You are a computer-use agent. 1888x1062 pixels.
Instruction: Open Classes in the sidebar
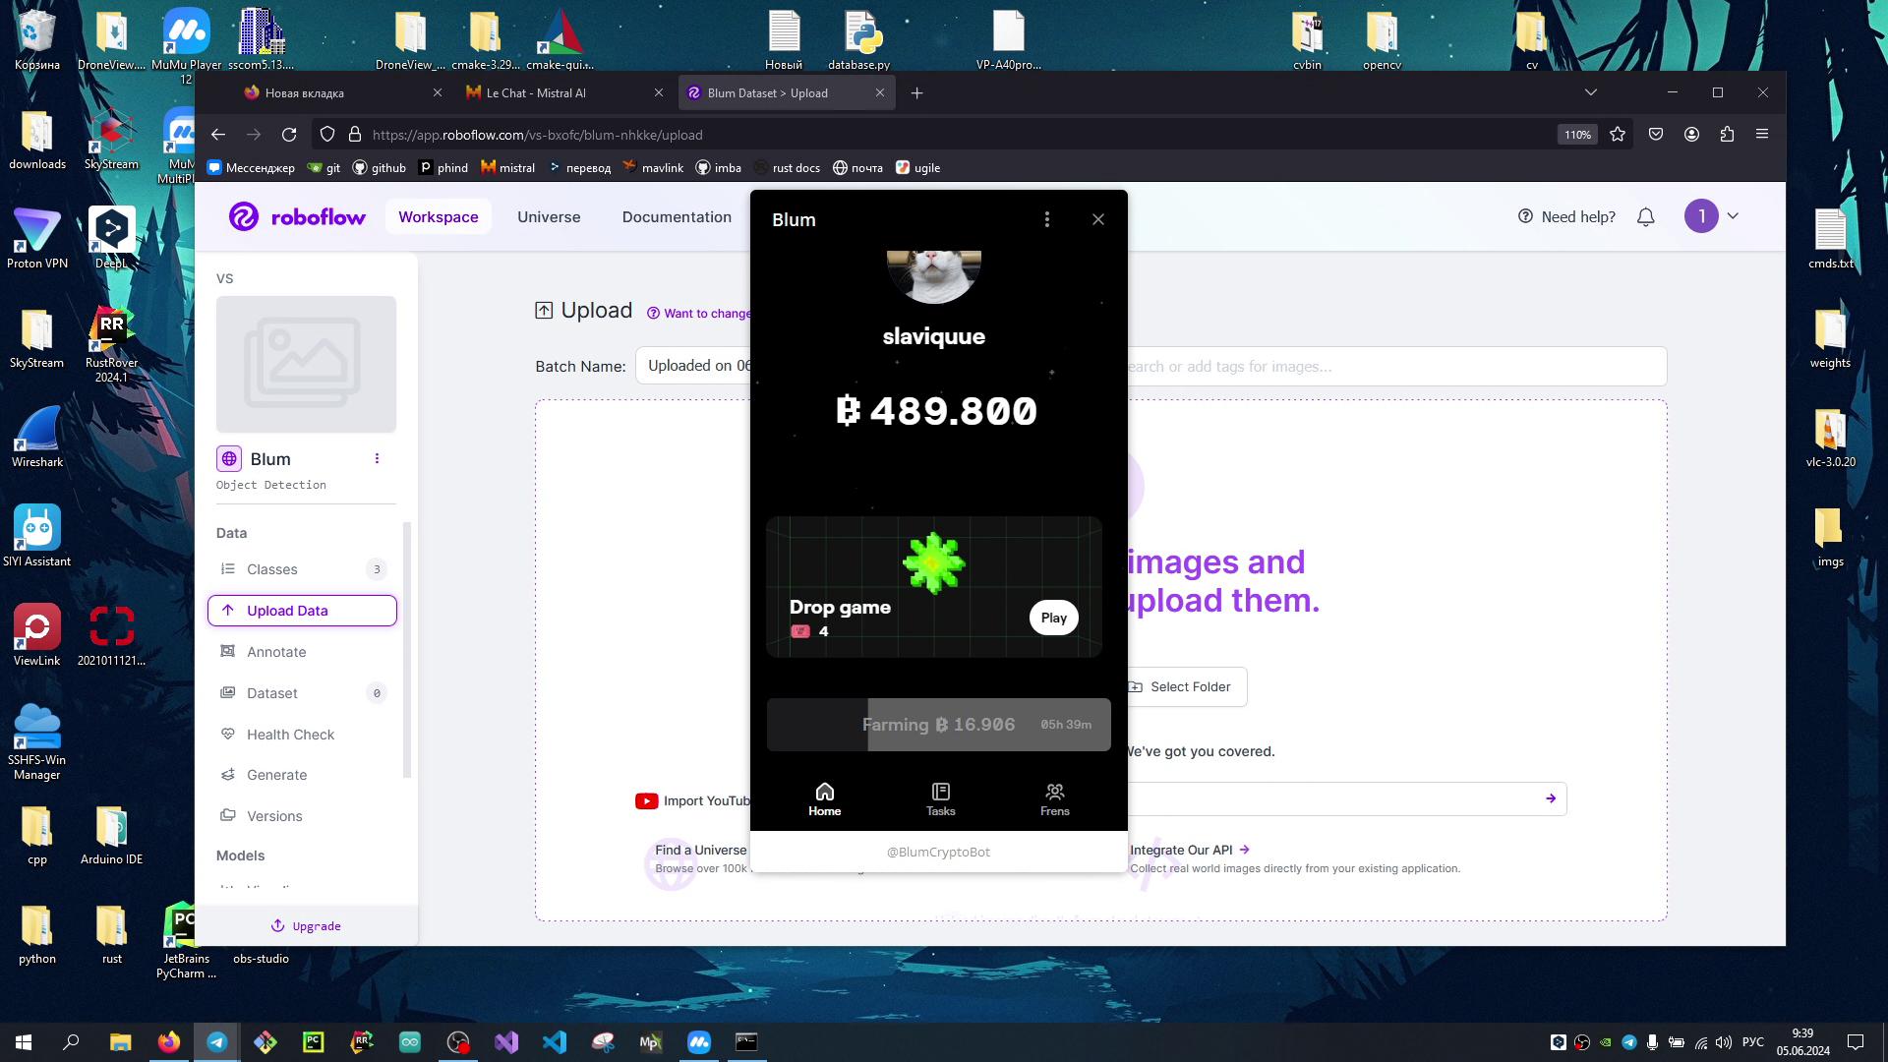302,569
